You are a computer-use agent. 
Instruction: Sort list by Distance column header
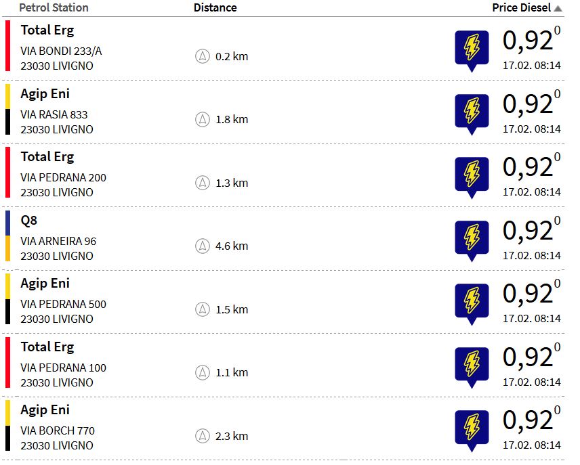click(x=215, y=8)
